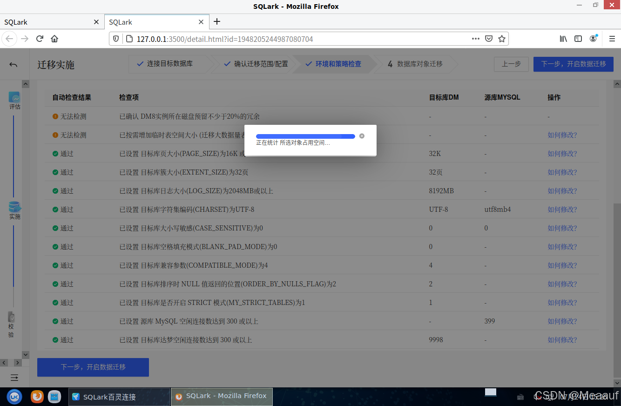Open the 校验 sidebar step icon

12,317
